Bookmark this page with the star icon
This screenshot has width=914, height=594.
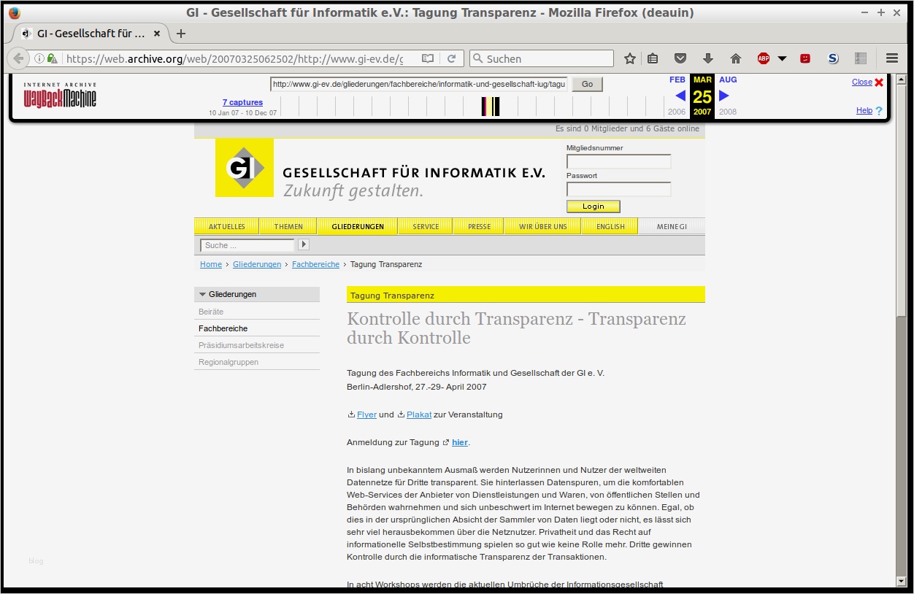[x=630, y=58]
